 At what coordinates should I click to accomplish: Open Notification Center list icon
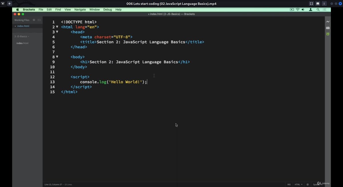tap(325, 9)
